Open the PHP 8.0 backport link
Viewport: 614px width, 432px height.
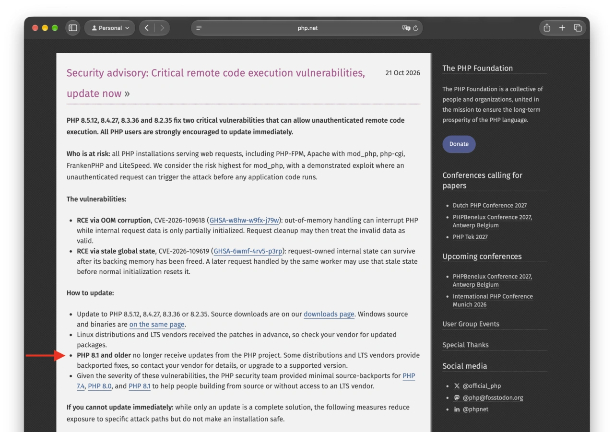(100, 386)
